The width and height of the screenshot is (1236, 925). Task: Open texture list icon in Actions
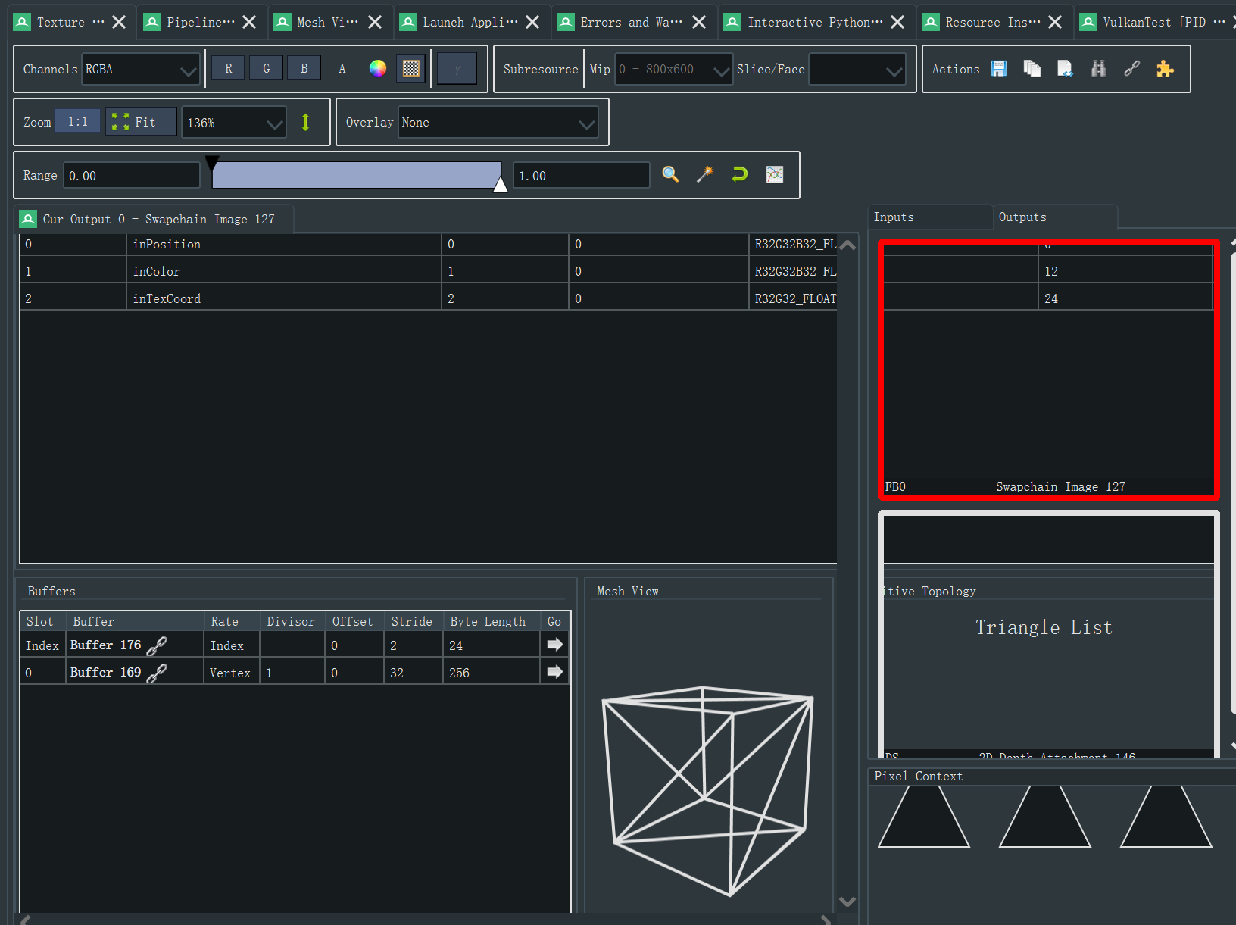point(1065,69)
